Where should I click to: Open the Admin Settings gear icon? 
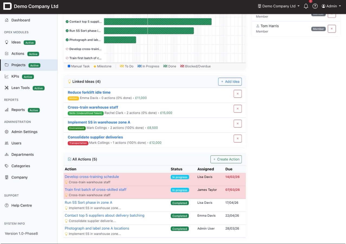[x=6, y=132]
